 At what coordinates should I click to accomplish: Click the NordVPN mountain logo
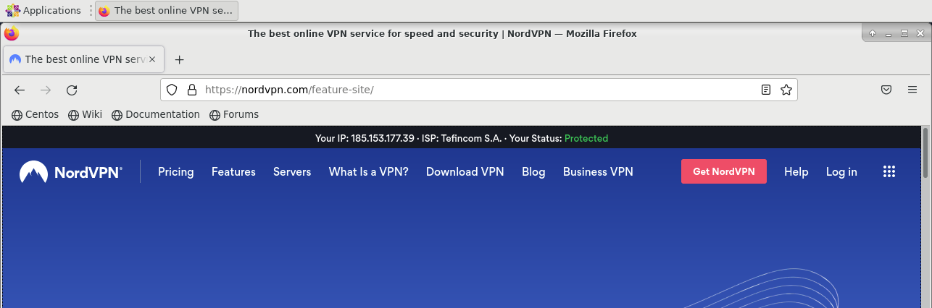[x=33, y=171]
